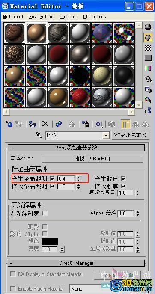Click the Reset Map/Mtl X icon
This screenshot has width=155, height=294.
(x=45, y=124)
